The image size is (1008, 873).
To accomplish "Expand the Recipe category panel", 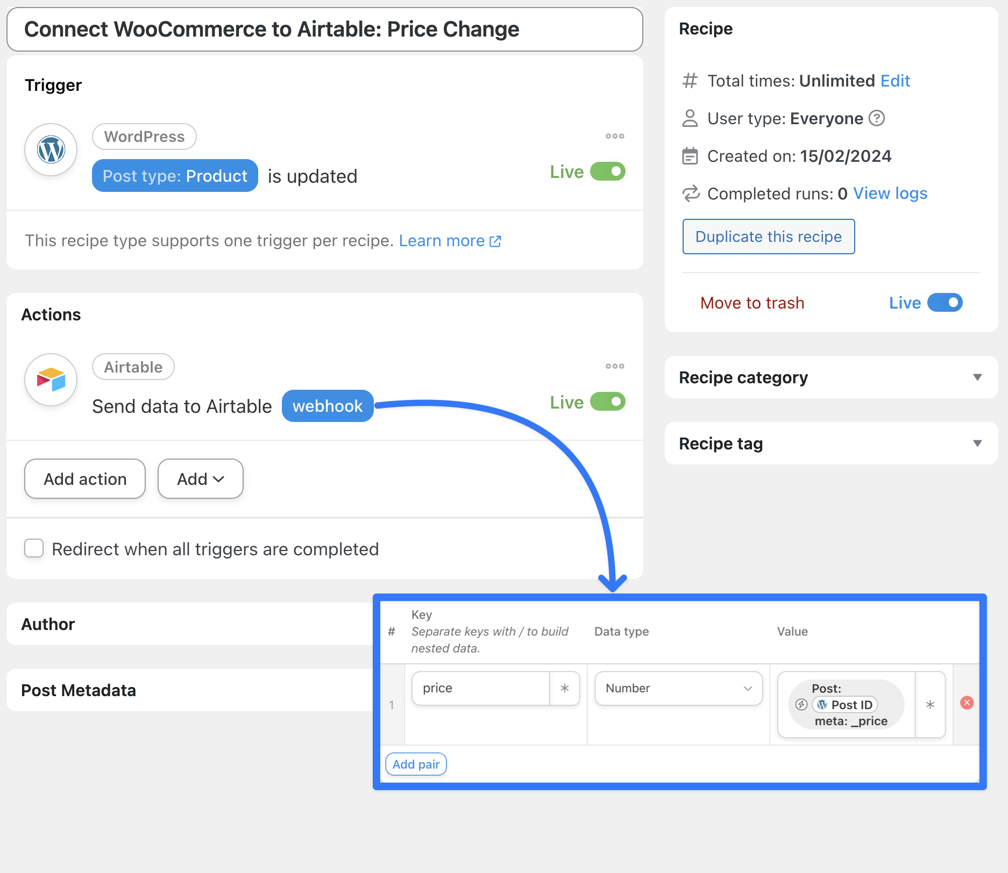I will coord(977,377).
